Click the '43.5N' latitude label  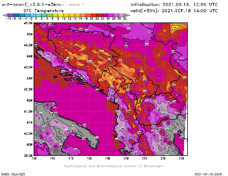[x=28, y=67]
